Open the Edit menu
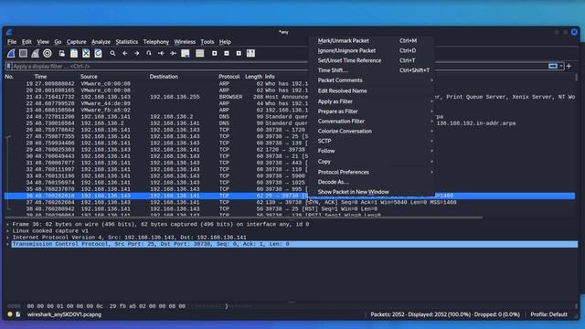 click(x=27, y=42)
